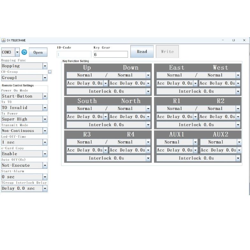The height and width of the screenshot is (250, 250).
Task: Click the Read button
Action: (x=142, y=52)
